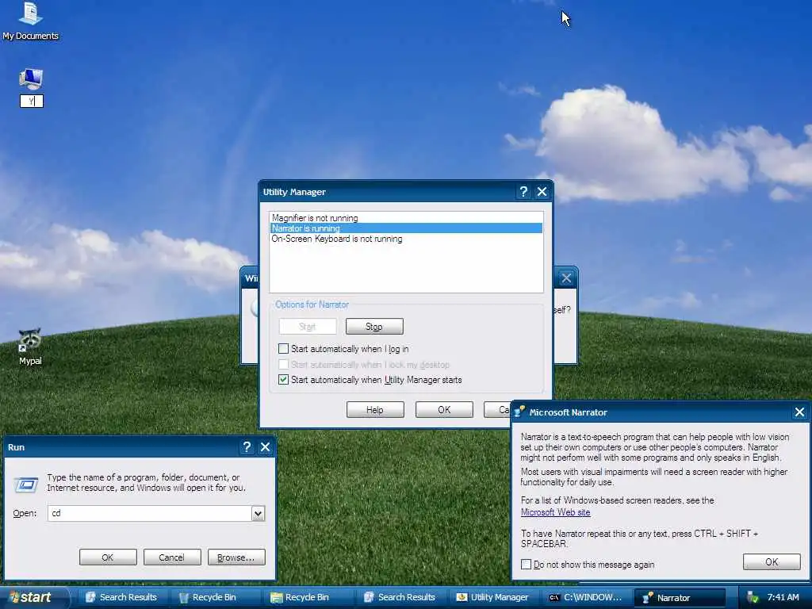The height and width of the screenshot is (609, 812).
Task: Open the Microsoft Web site link
Action: (x=556, y=512)
